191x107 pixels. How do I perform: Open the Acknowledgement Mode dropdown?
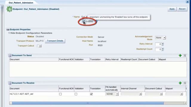coord(161,38)
